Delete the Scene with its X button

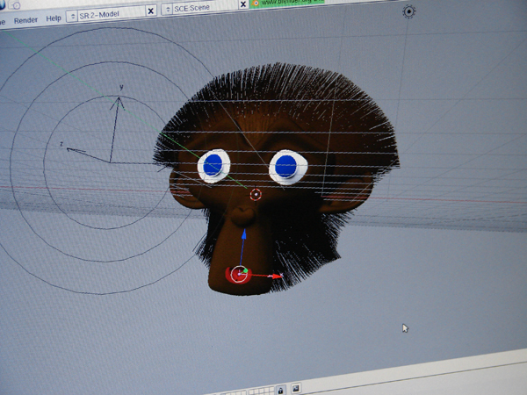click(244, 4)
